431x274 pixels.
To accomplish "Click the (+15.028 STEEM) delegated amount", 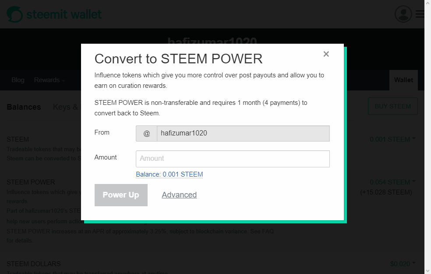I will pos(386,192).
